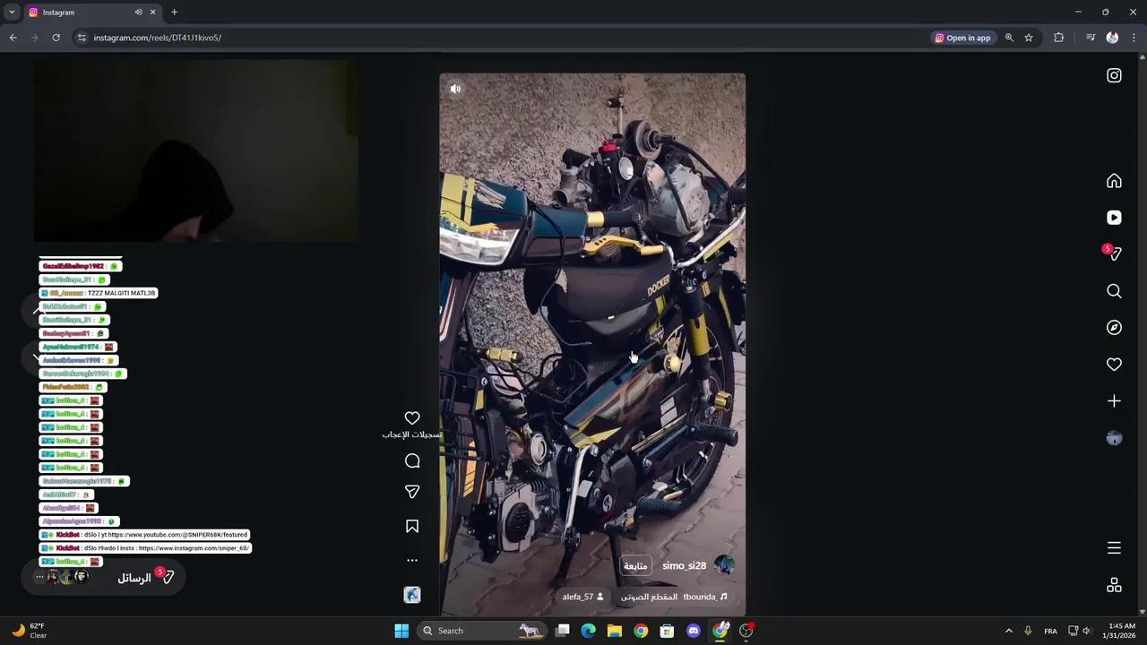Open the sidebar More hamburger menu
The image size is (1147, 645).
[x=1114, y=547]
